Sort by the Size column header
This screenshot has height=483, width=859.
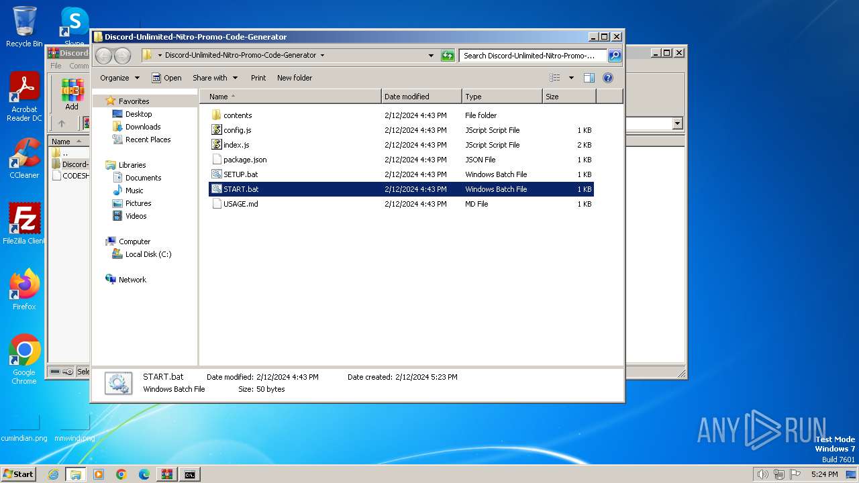point(569,97)
